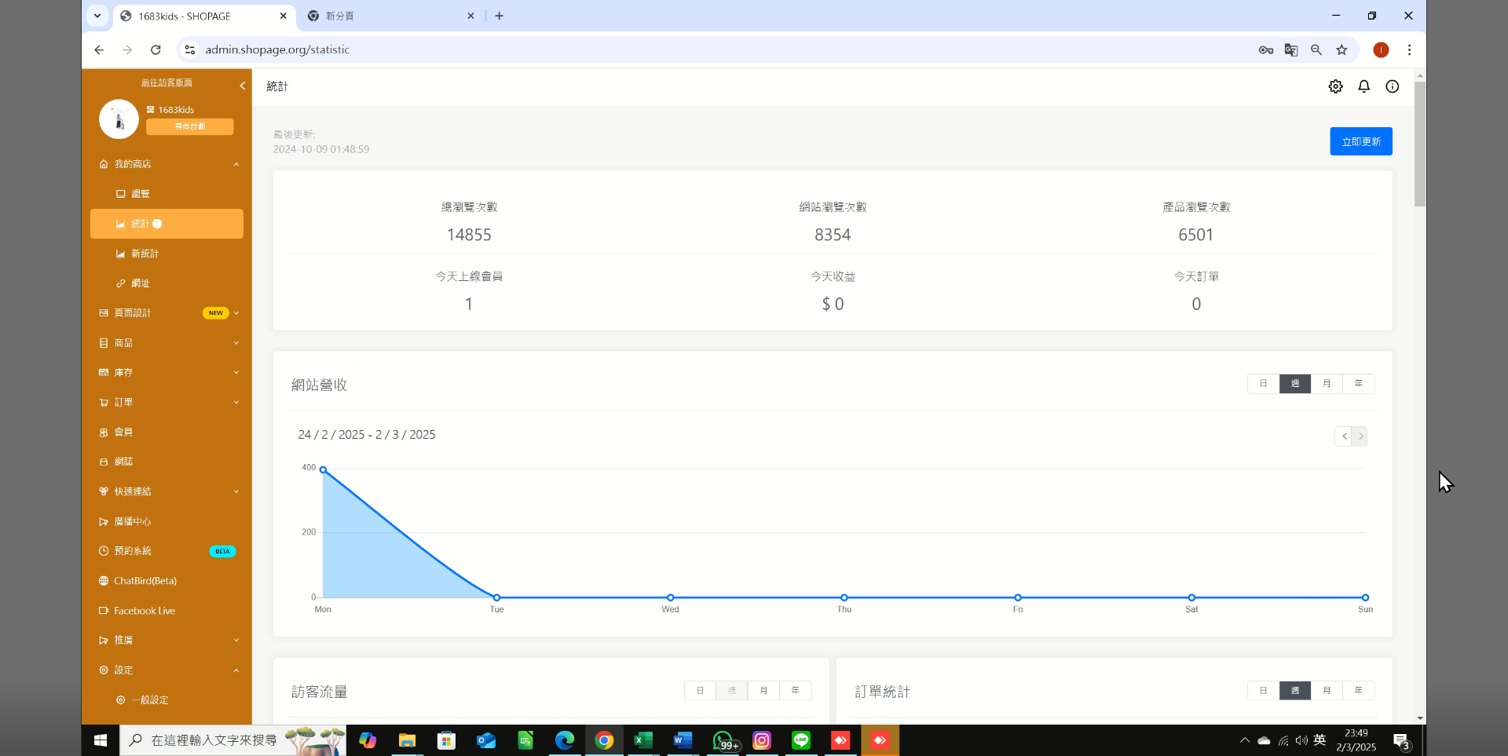This screenshot has width=1508, height=756.
Task: Click the store avatar picture
Action: click(x=119, y=119)
